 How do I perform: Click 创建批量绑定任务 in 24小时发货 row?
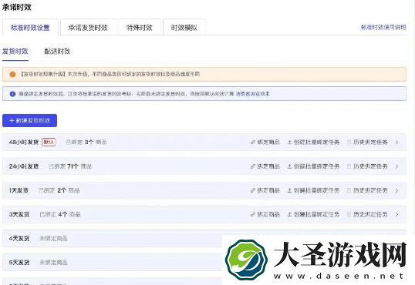(x=313, y=166)
